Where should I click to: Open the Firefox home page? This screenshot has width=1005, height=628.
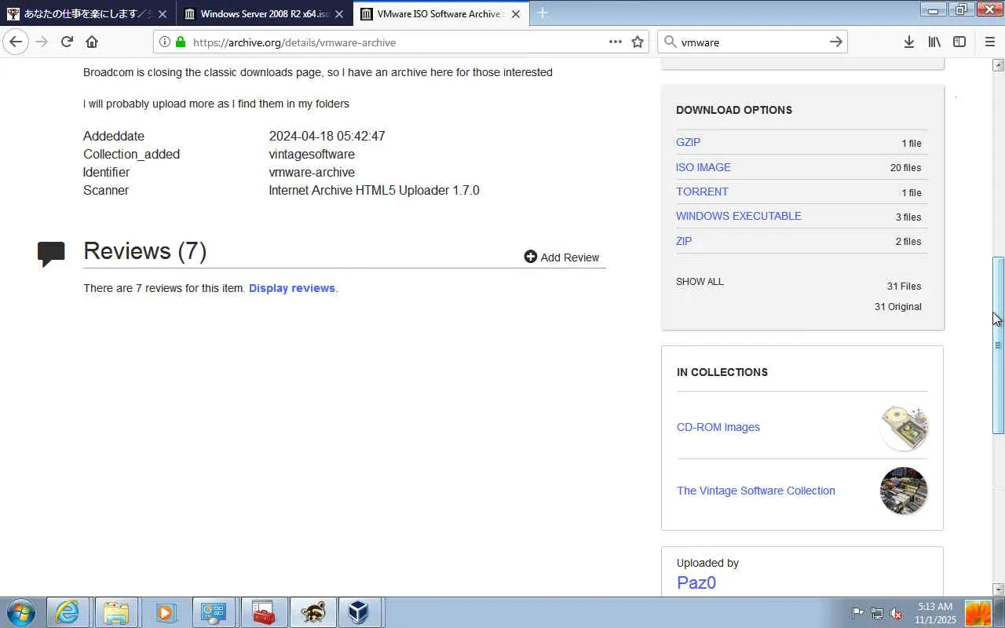pos(92,42)
